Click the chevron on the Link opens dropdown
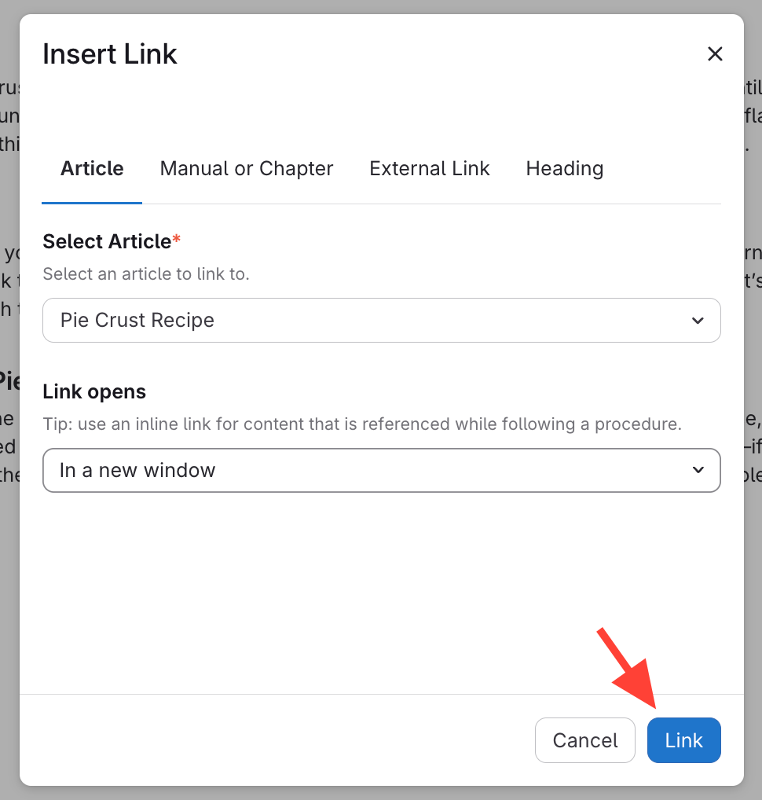Viewport: 762px width, 800px height. [697, 470]
